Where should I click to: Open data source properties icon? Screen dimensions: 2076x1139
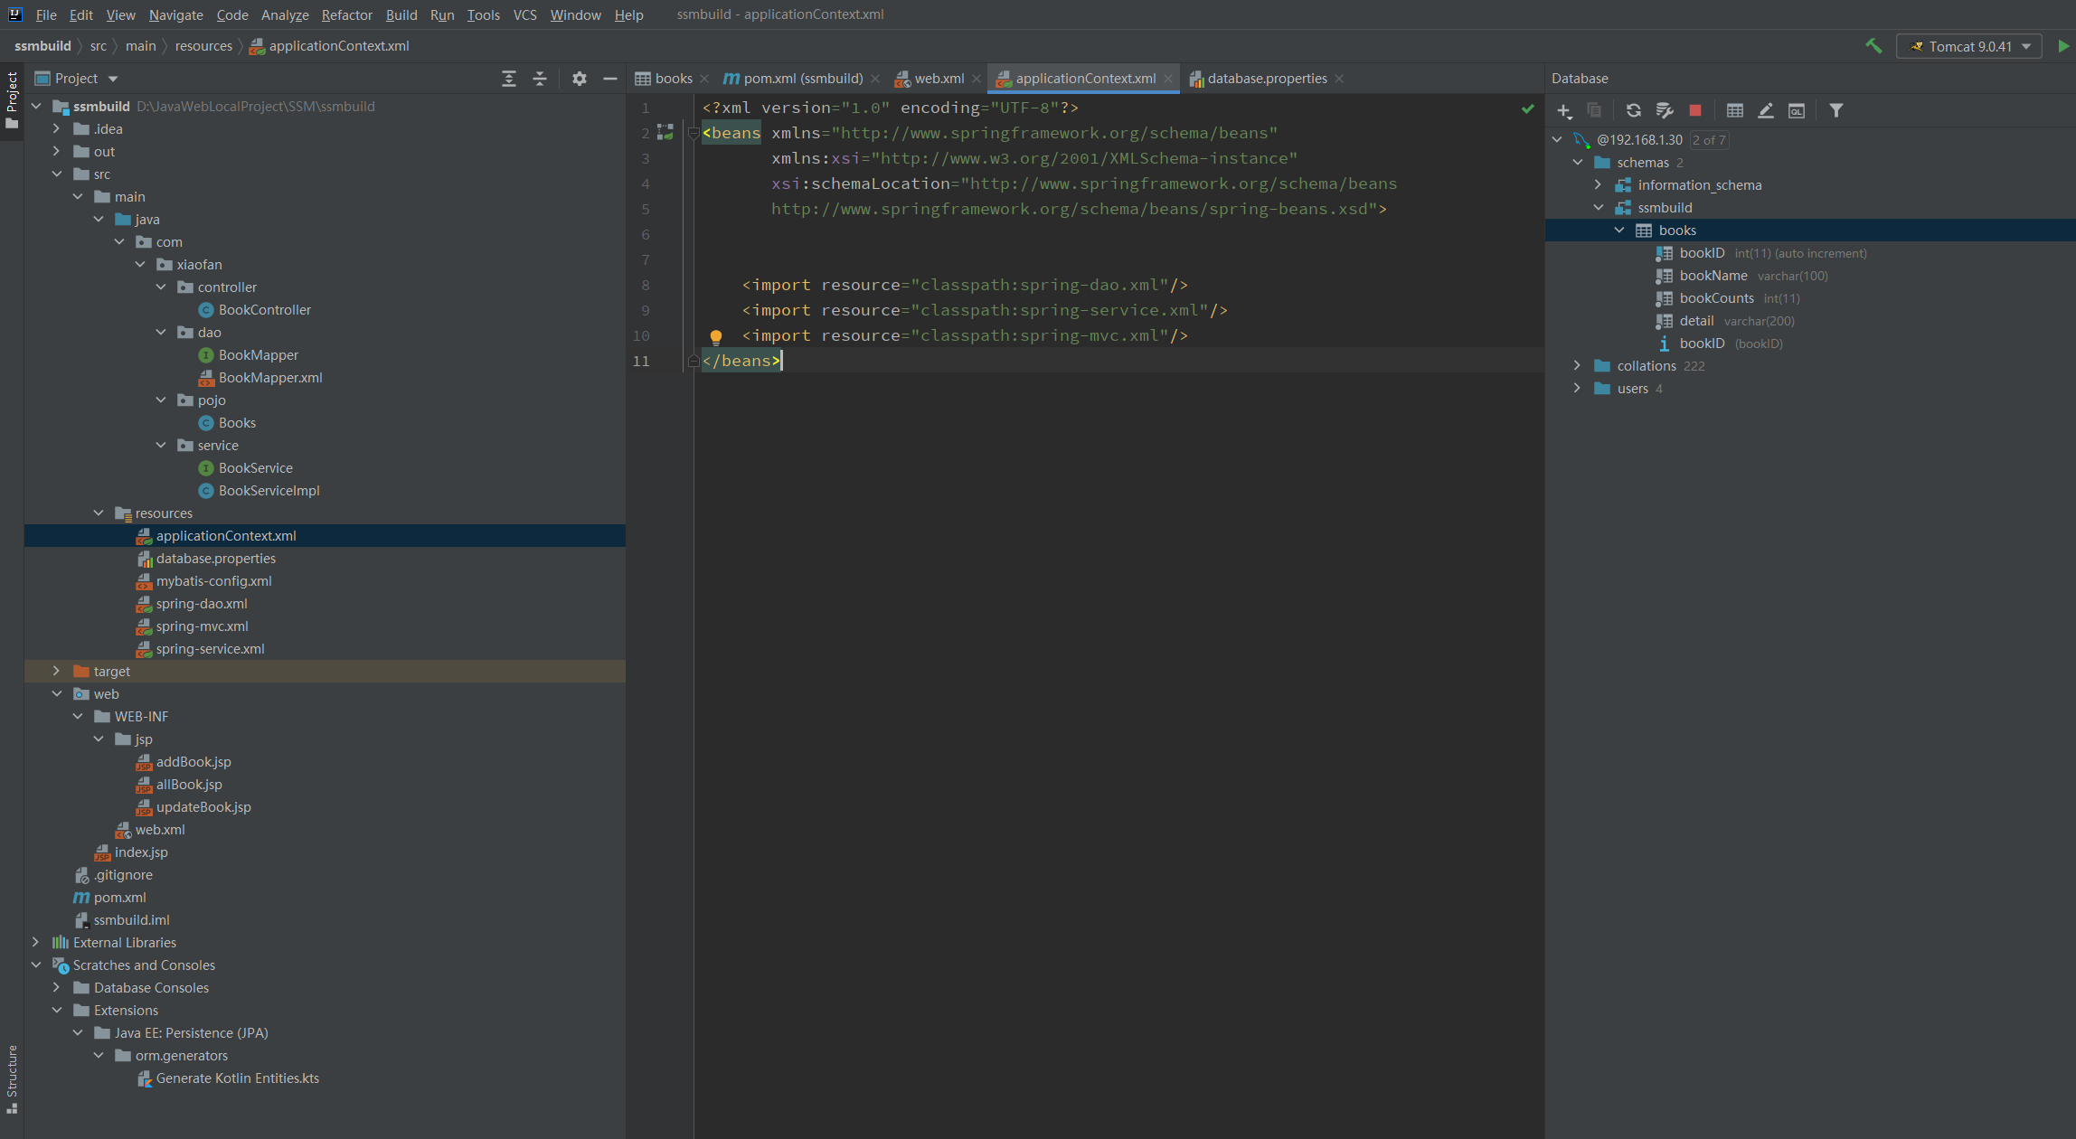1665,110
